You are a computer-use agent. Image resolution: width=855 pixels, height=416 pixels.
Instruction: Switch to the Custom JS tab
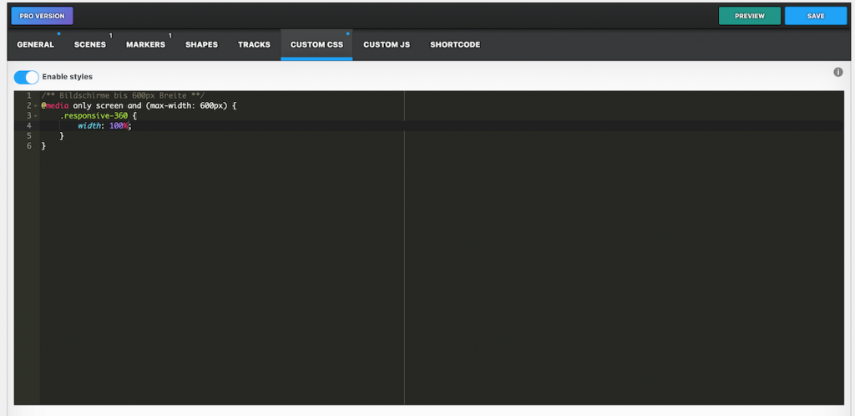pos(387,45)
